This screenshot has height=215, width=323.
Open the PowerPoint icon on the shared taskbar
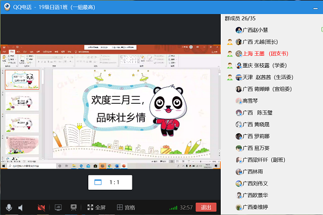124,166
